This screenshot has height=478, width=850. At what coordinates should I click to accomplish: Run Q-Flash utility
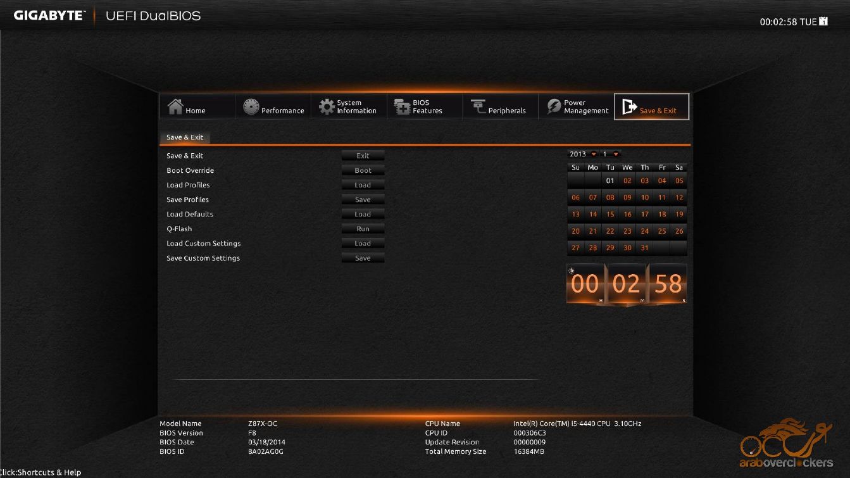pyautogui.click(x=363, y=229)
